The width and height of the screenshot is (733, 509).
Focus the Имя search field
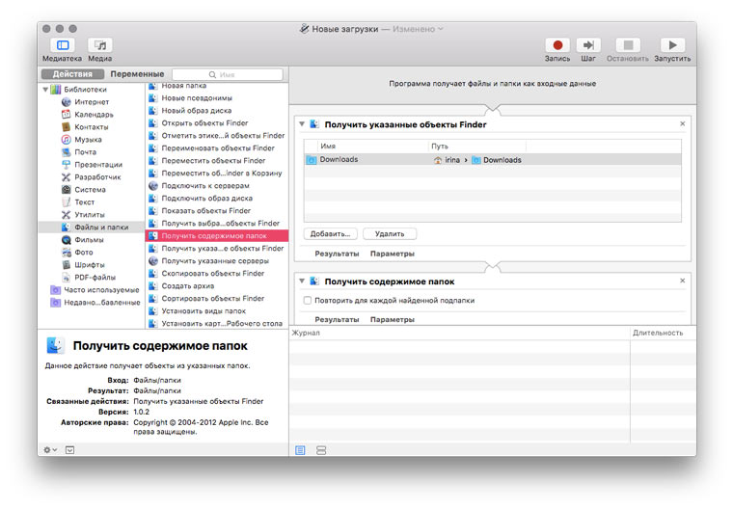click(x=228, y=74)
